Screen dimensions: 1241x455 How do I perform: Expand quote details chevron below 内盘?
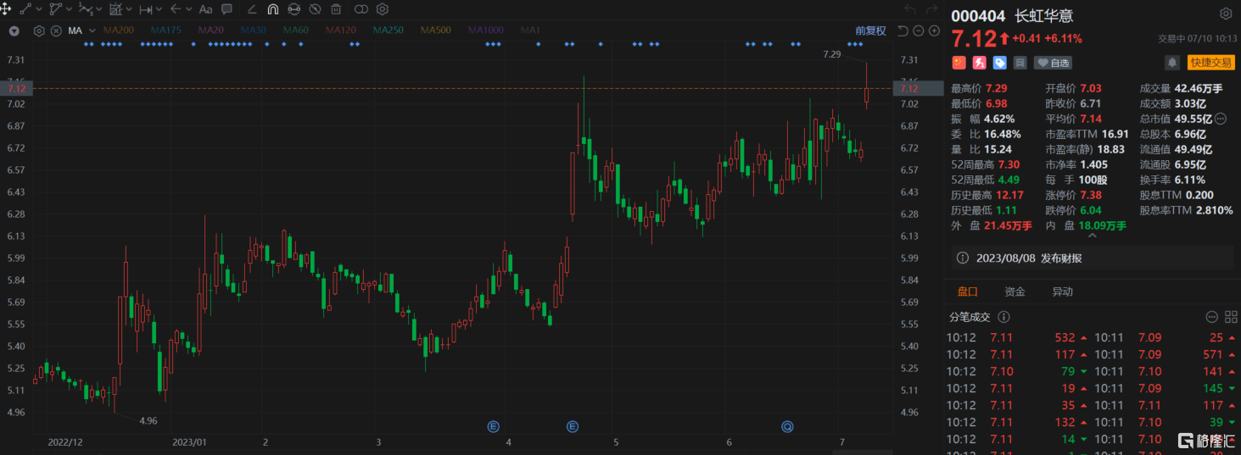[1092, 235]
